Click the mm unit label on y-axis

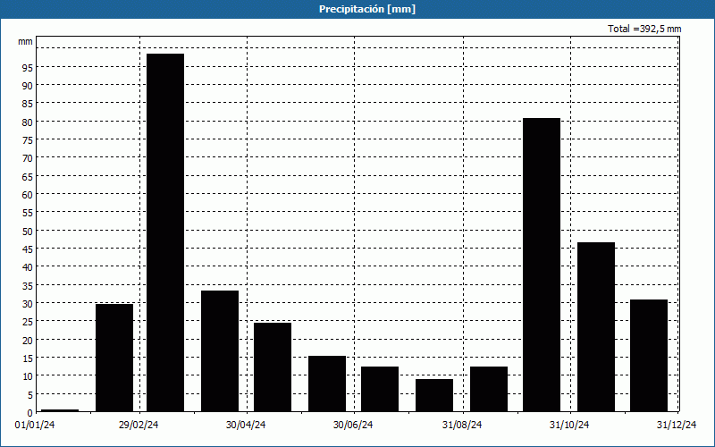(x=25, y=41)
